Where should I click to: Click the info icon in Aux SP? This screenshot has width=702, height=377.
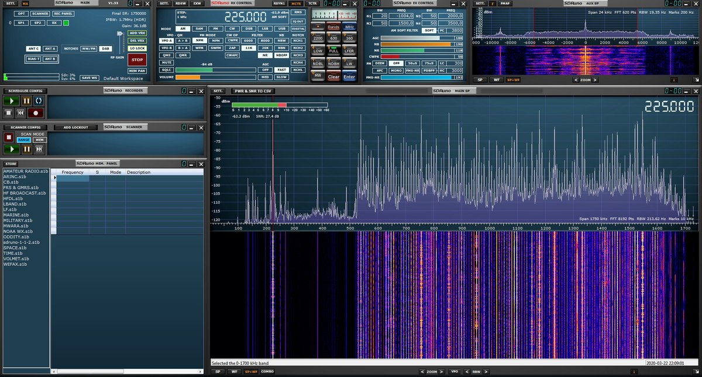[x=673, y=79]
